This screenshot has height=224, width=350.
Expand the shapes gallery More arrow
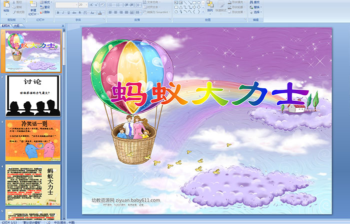coord(203,11)
